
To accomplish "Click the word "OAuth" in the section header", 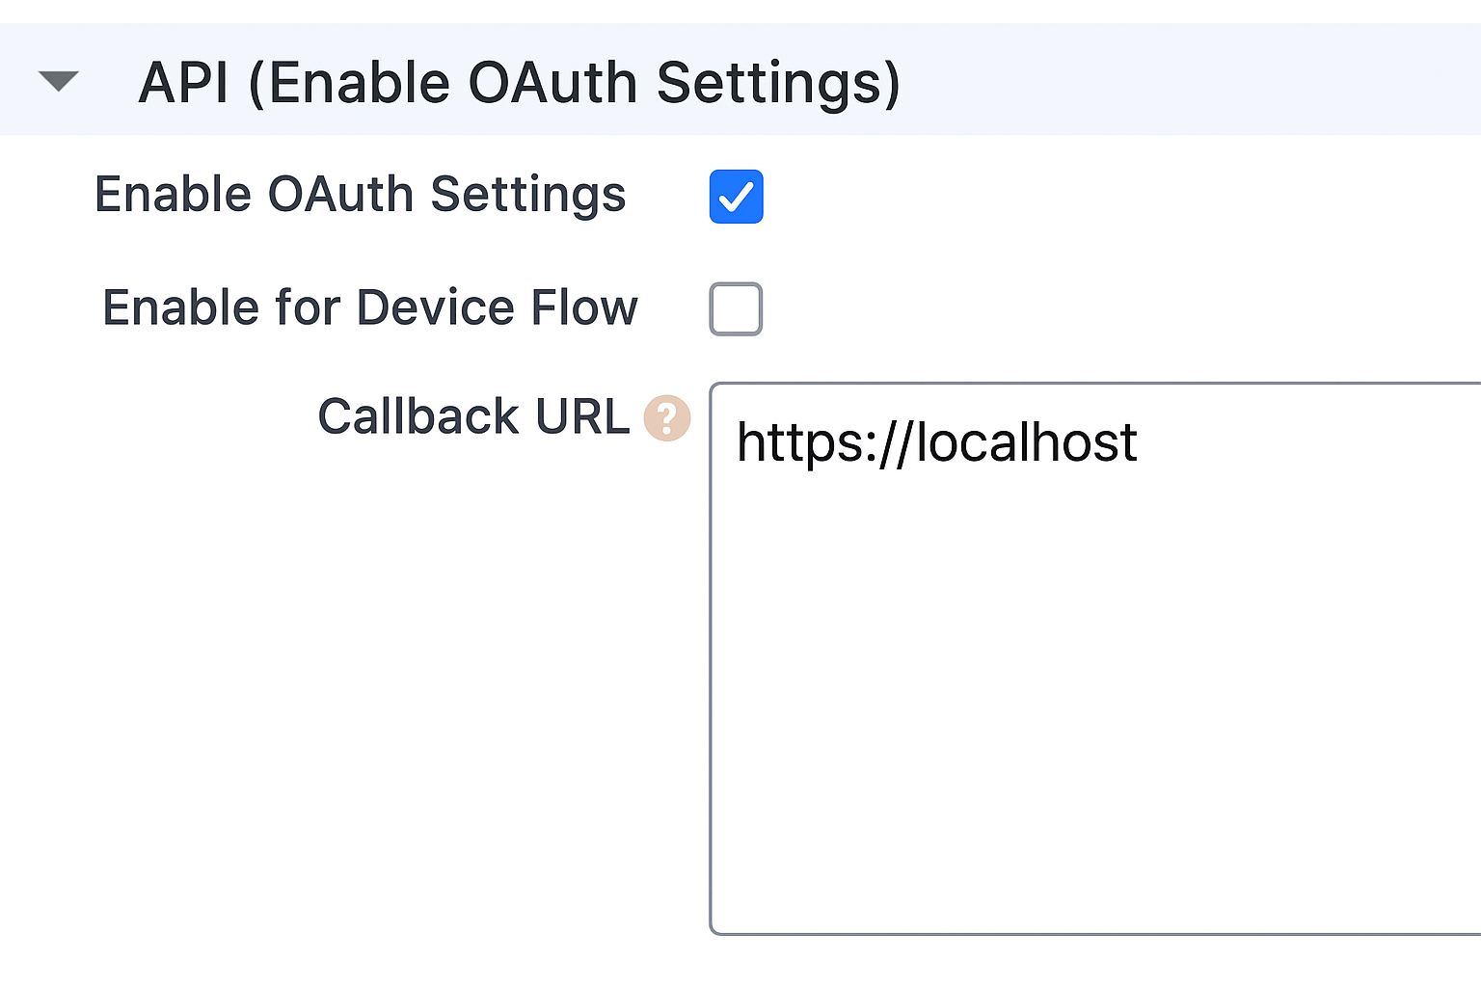I will tap(552, 83).
